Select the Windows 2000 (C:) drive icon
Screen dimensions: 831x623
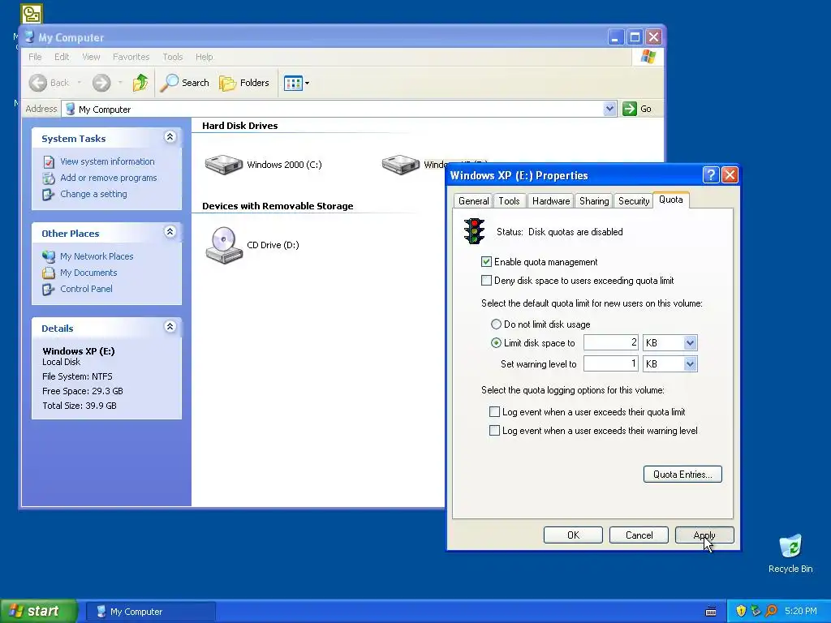click(224, 164)
